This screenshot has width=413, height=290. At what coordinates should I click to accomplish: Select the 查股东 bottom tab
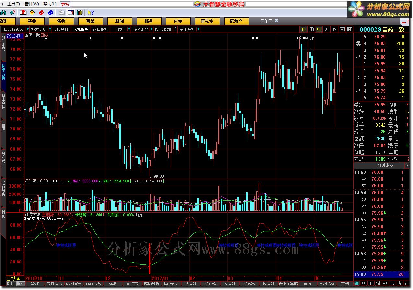tap(132, 284)
